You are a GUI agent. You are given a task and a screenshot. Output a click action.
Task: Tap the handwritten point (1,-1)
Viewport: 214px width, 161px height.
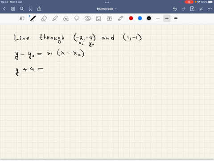tap(132, 37)
